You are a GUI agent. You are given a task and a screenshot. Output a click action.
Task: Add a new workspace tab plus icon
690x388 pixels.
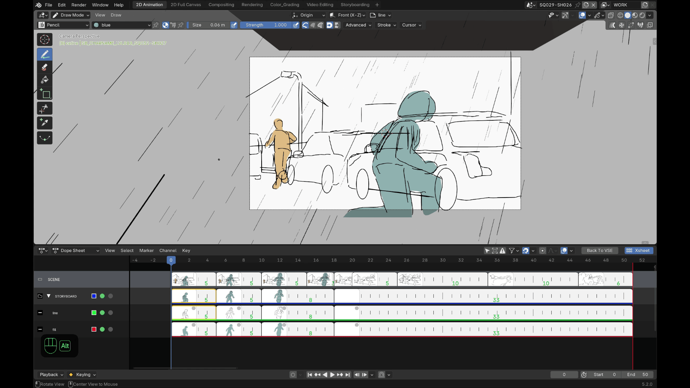377,5
